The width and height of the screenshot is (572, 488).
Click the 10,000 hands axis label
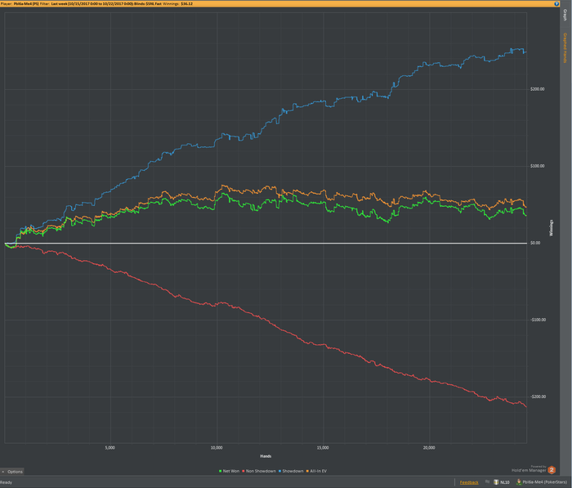click(217, 448)
